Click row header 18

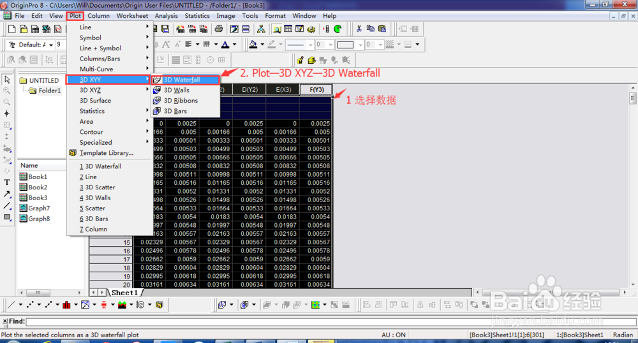pos(110,268)
